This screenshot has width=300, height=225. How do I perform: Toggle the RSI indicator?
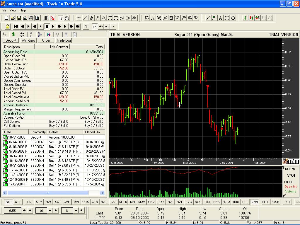coord(207,202)
